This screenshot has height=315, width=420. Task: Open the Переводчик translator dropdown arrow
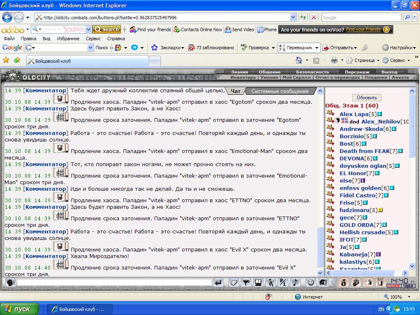(317, 48)
